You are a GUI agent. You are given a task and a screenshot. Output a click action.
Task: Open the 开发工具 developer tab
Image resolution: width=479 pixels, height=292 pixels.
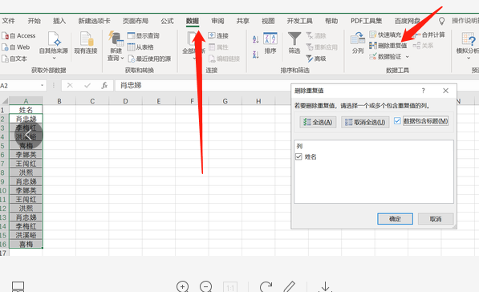click(x=299, y=21)
